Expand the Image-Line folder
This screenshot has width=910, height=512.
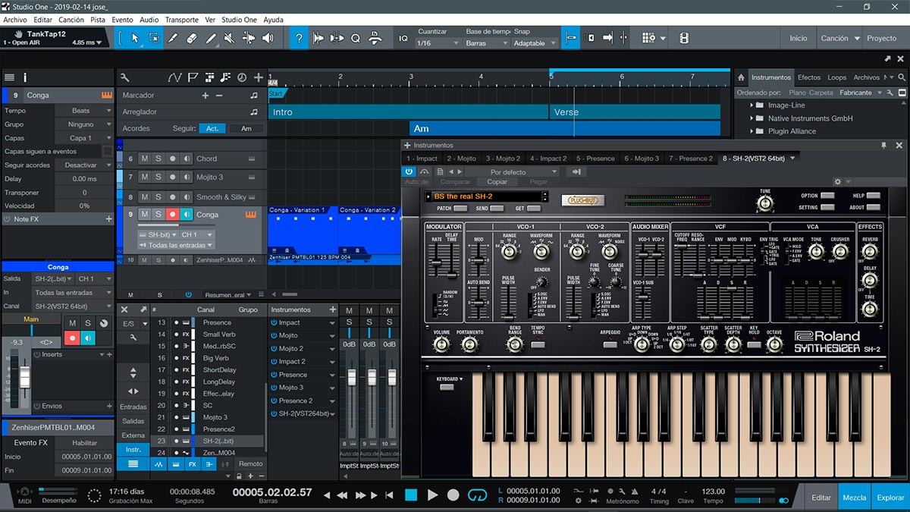751,105
